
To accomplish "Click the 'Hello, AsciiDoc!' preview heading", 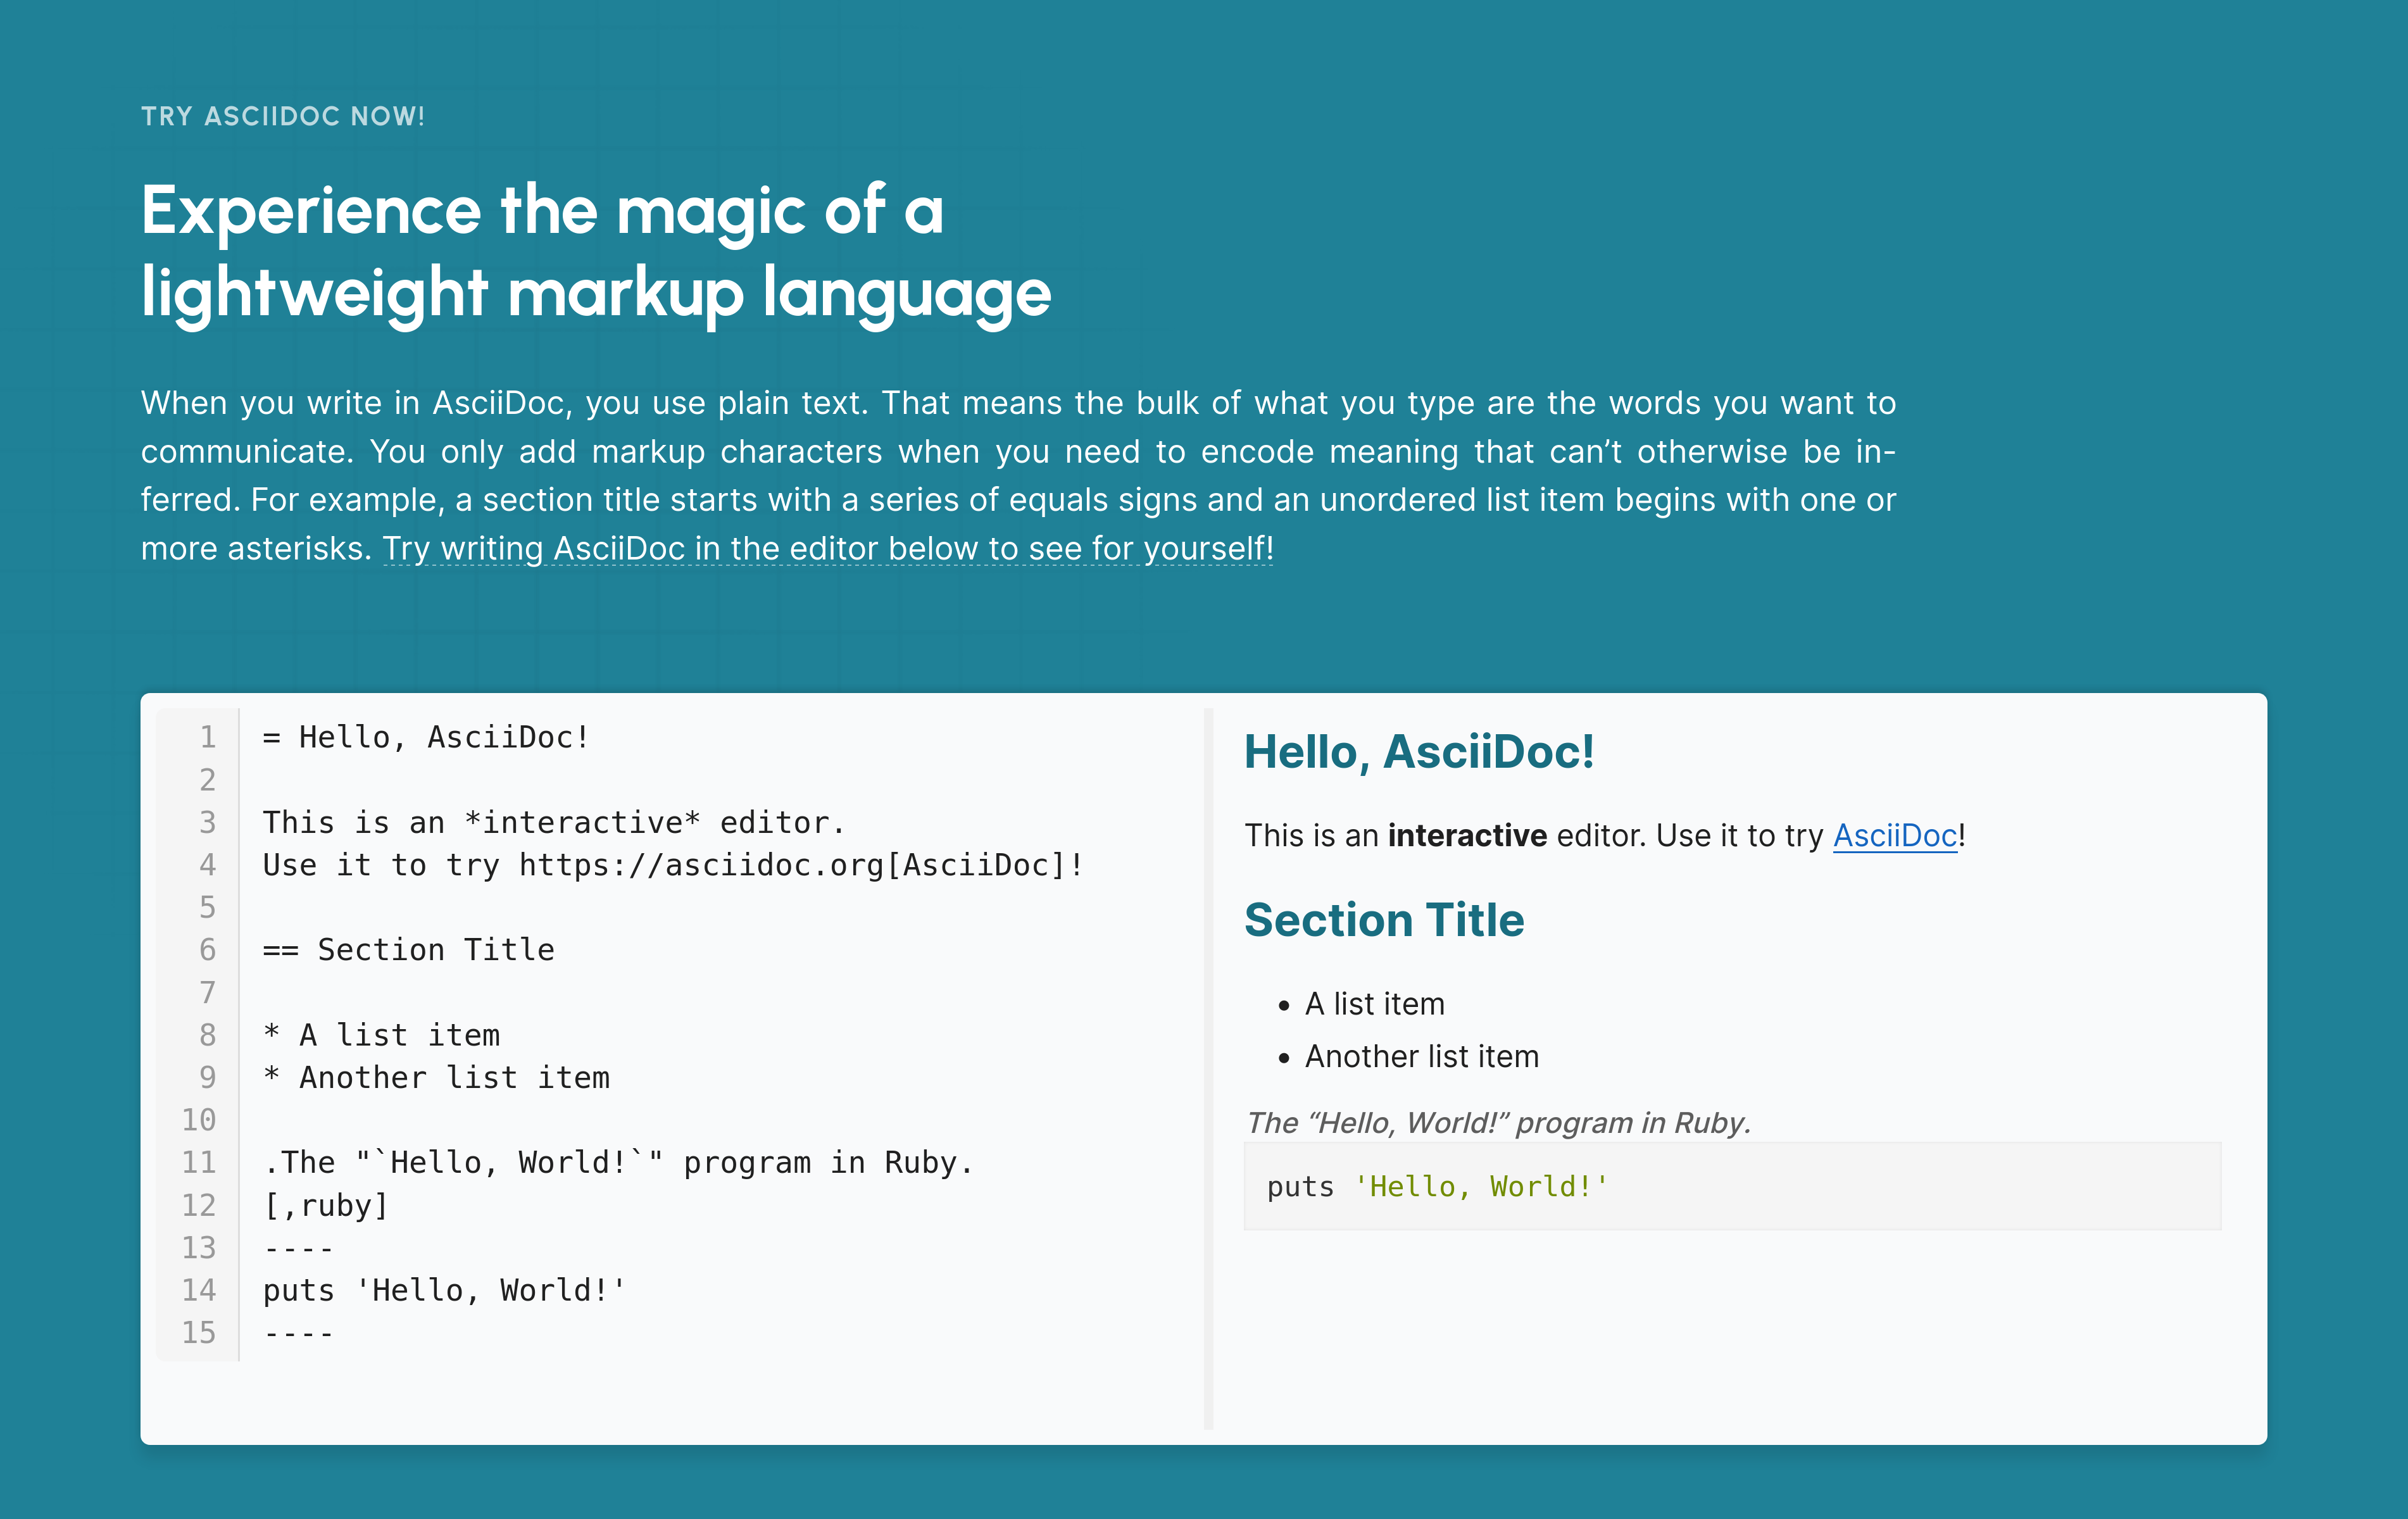I will [x=1418, y=752].
